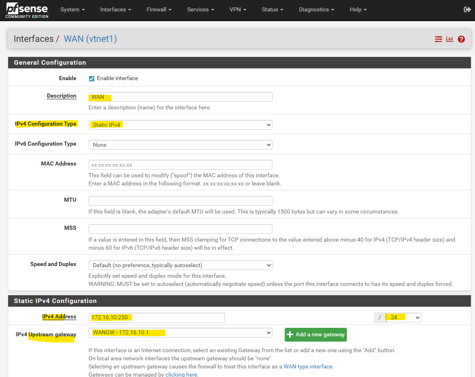
Task: Expand the Speed and Duplex dropdown
Action: click(x=180, y=265)
